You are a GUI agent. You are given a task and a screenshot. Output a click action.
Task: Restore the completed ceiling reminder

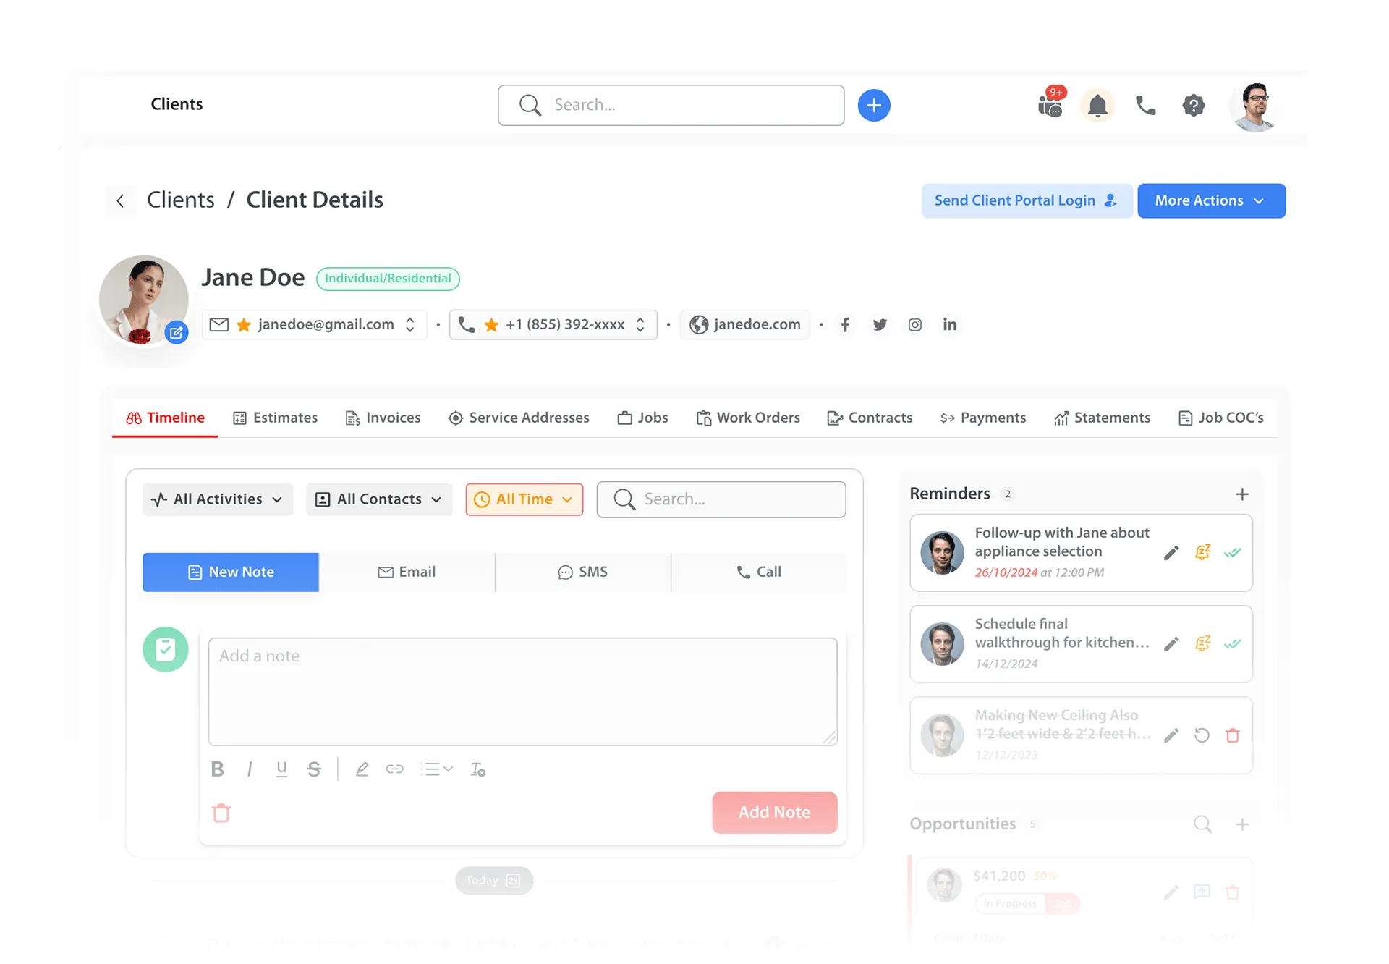coord(1202,735)
